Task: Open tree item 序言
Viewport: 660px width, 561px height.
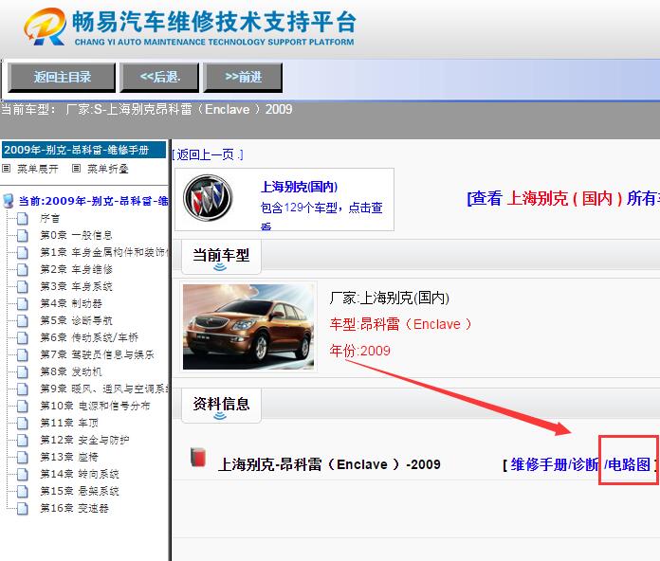Action: (x=50, y=218)
